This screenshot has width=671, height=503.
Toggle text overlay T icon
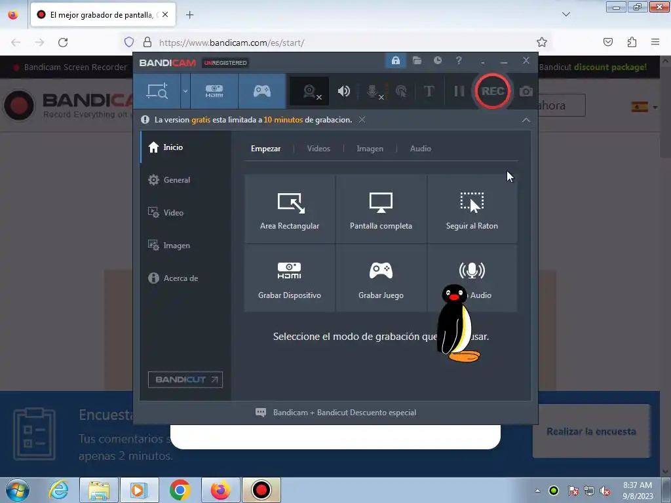[x=429, y=91]
